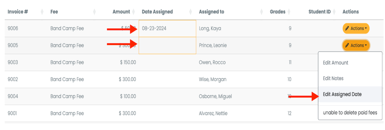Click the name Wise, Morgan

coord(212,80)
